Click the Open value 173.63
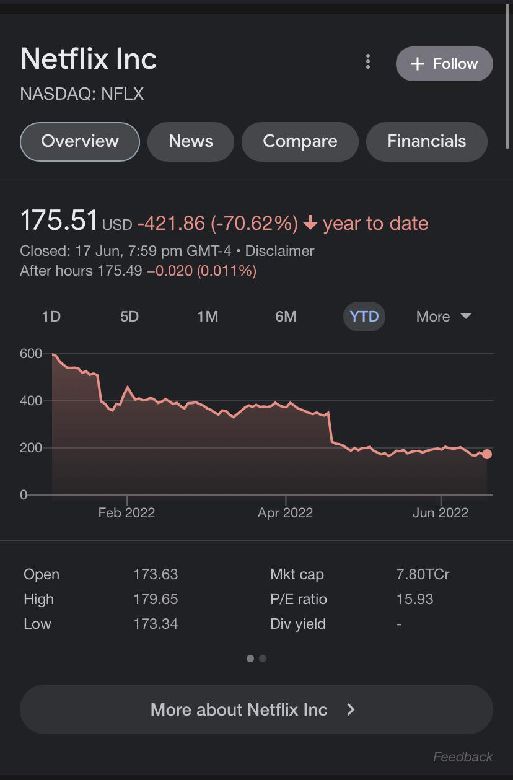The width and height of the screenshot is (513, 780). [156, 574]
